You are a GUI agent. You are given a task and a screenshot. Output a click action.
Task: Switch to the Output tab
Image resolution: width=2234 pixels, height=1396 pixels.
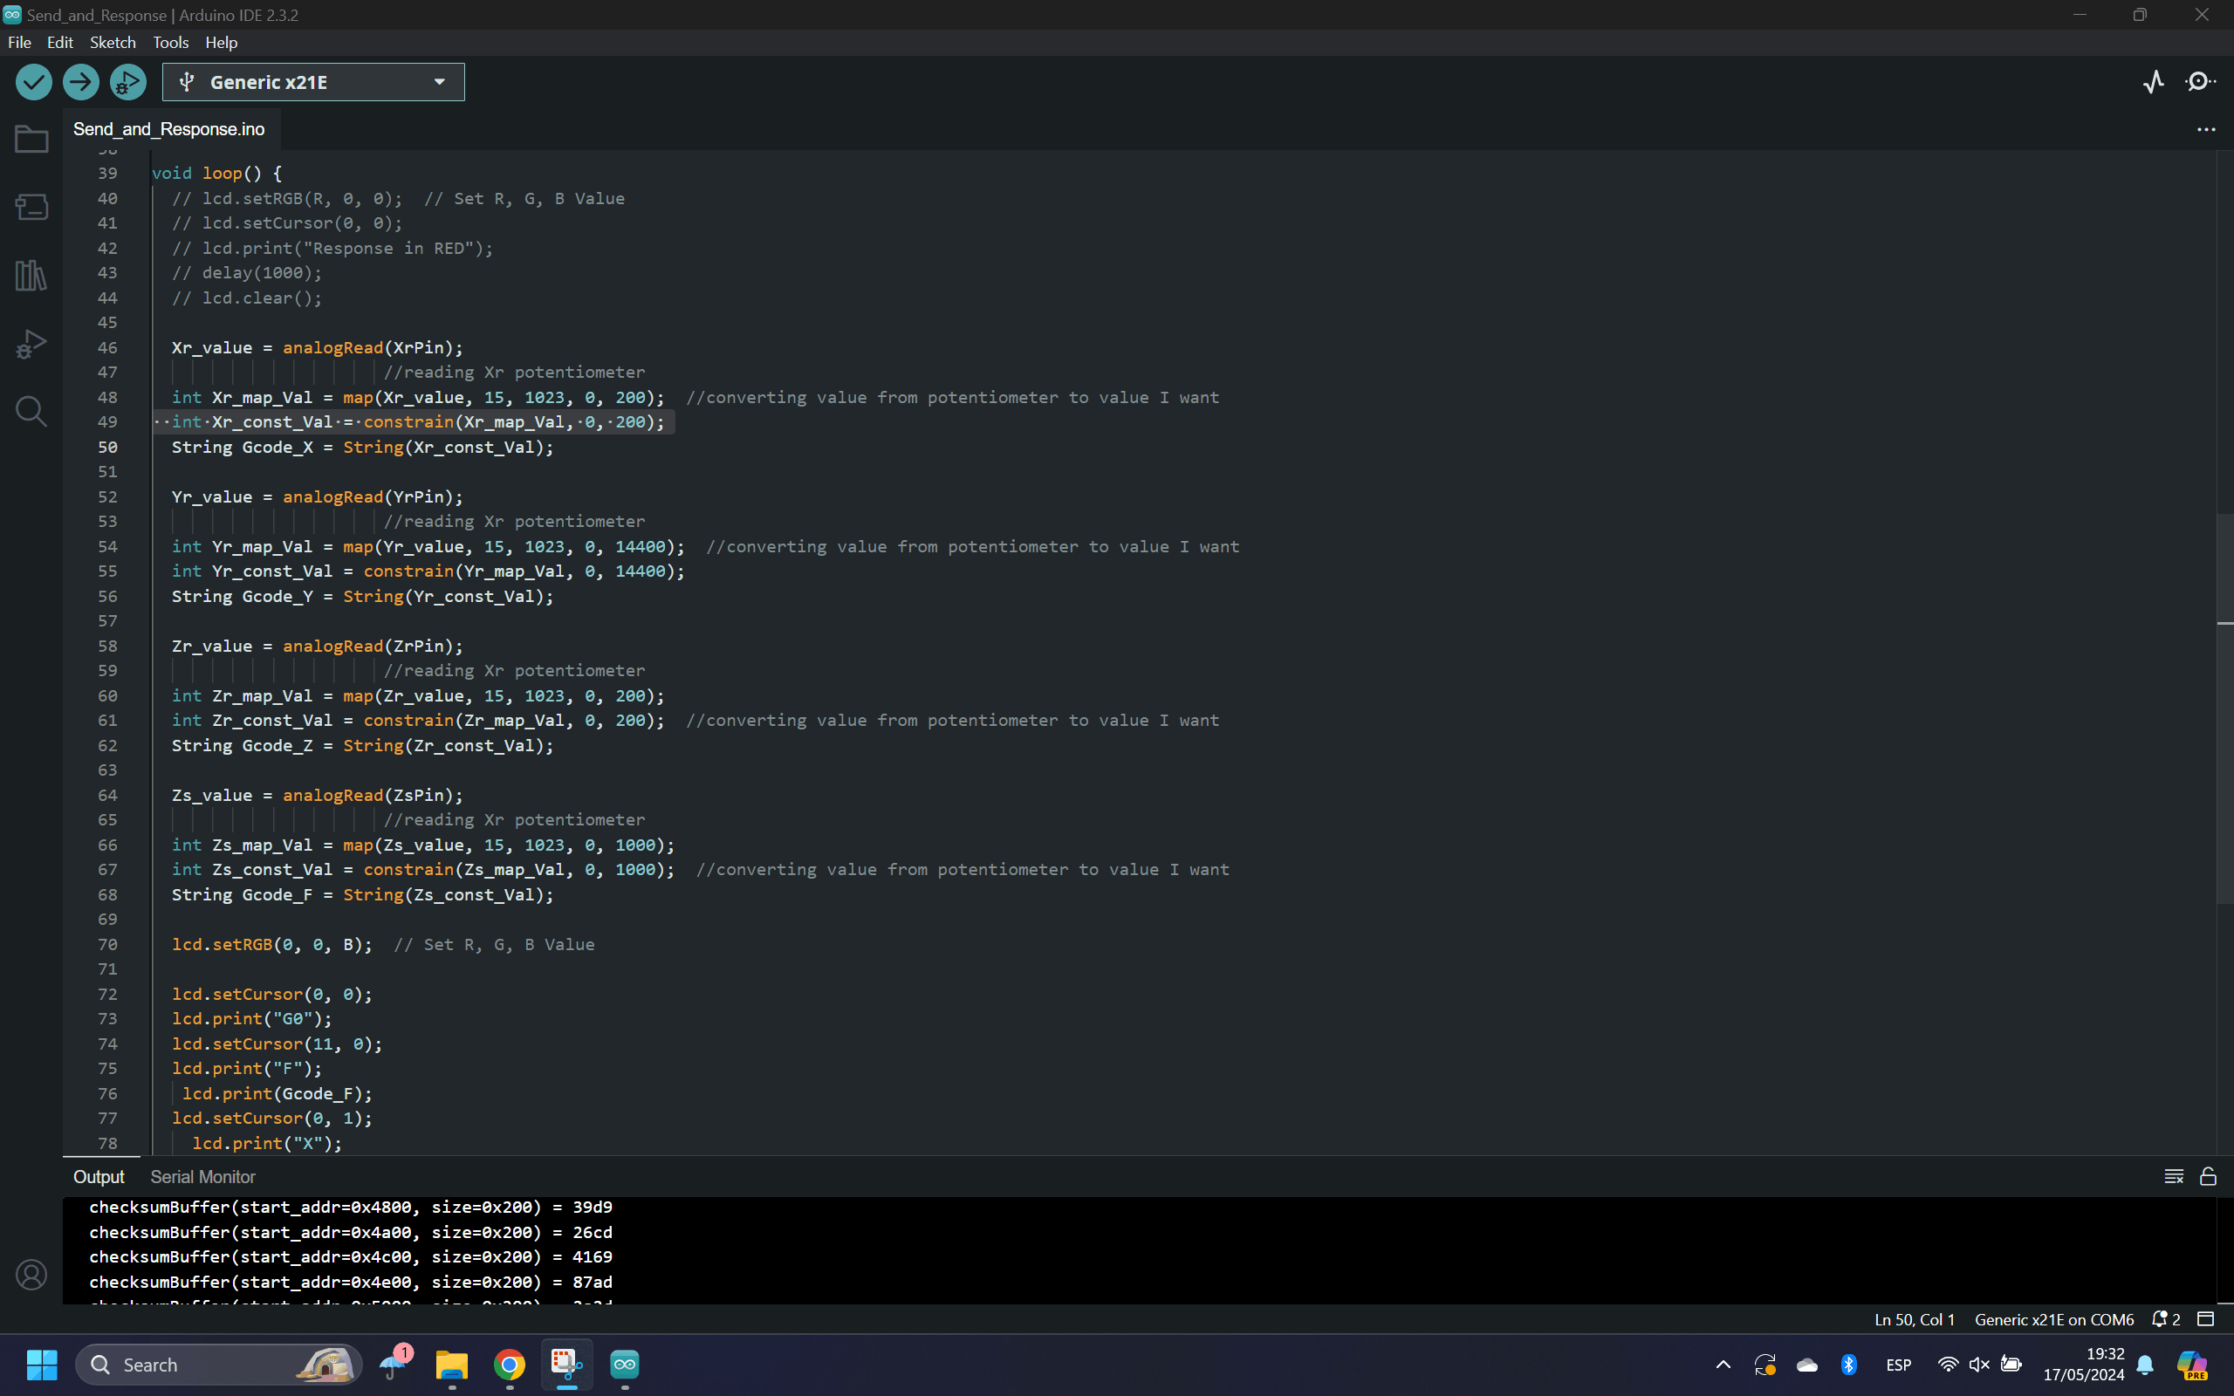(99, 1176)
